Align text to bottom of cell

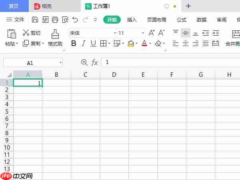196,33
